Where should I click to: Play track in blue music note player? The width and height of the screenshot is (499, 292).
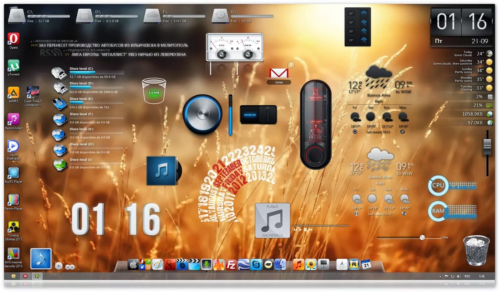58,266
